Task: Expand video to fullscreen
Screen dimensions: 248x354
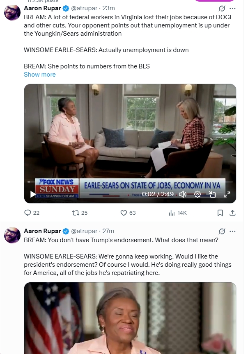Action: (x=227, y=194)
